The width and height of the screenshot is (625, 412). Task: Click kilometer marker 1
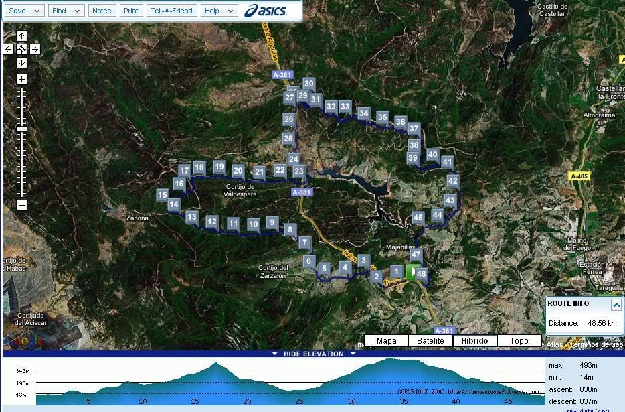(396, 272)
